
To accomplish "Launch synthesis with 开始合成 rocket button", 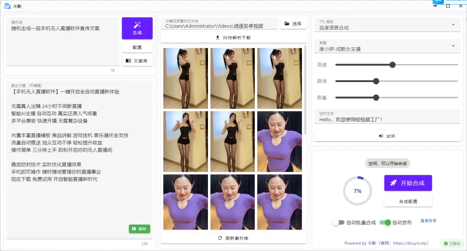I will [x=408, y=183].
